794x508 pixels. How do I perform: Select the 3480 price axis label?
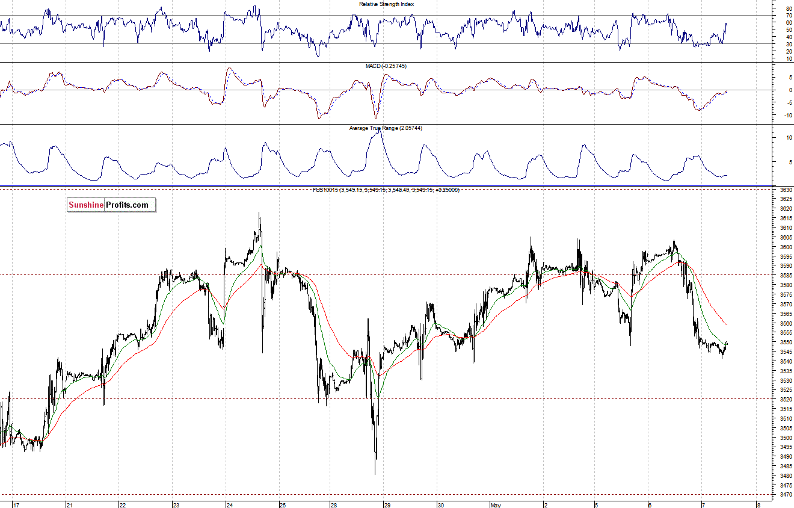pyautogui.click(x=786, y=475)
